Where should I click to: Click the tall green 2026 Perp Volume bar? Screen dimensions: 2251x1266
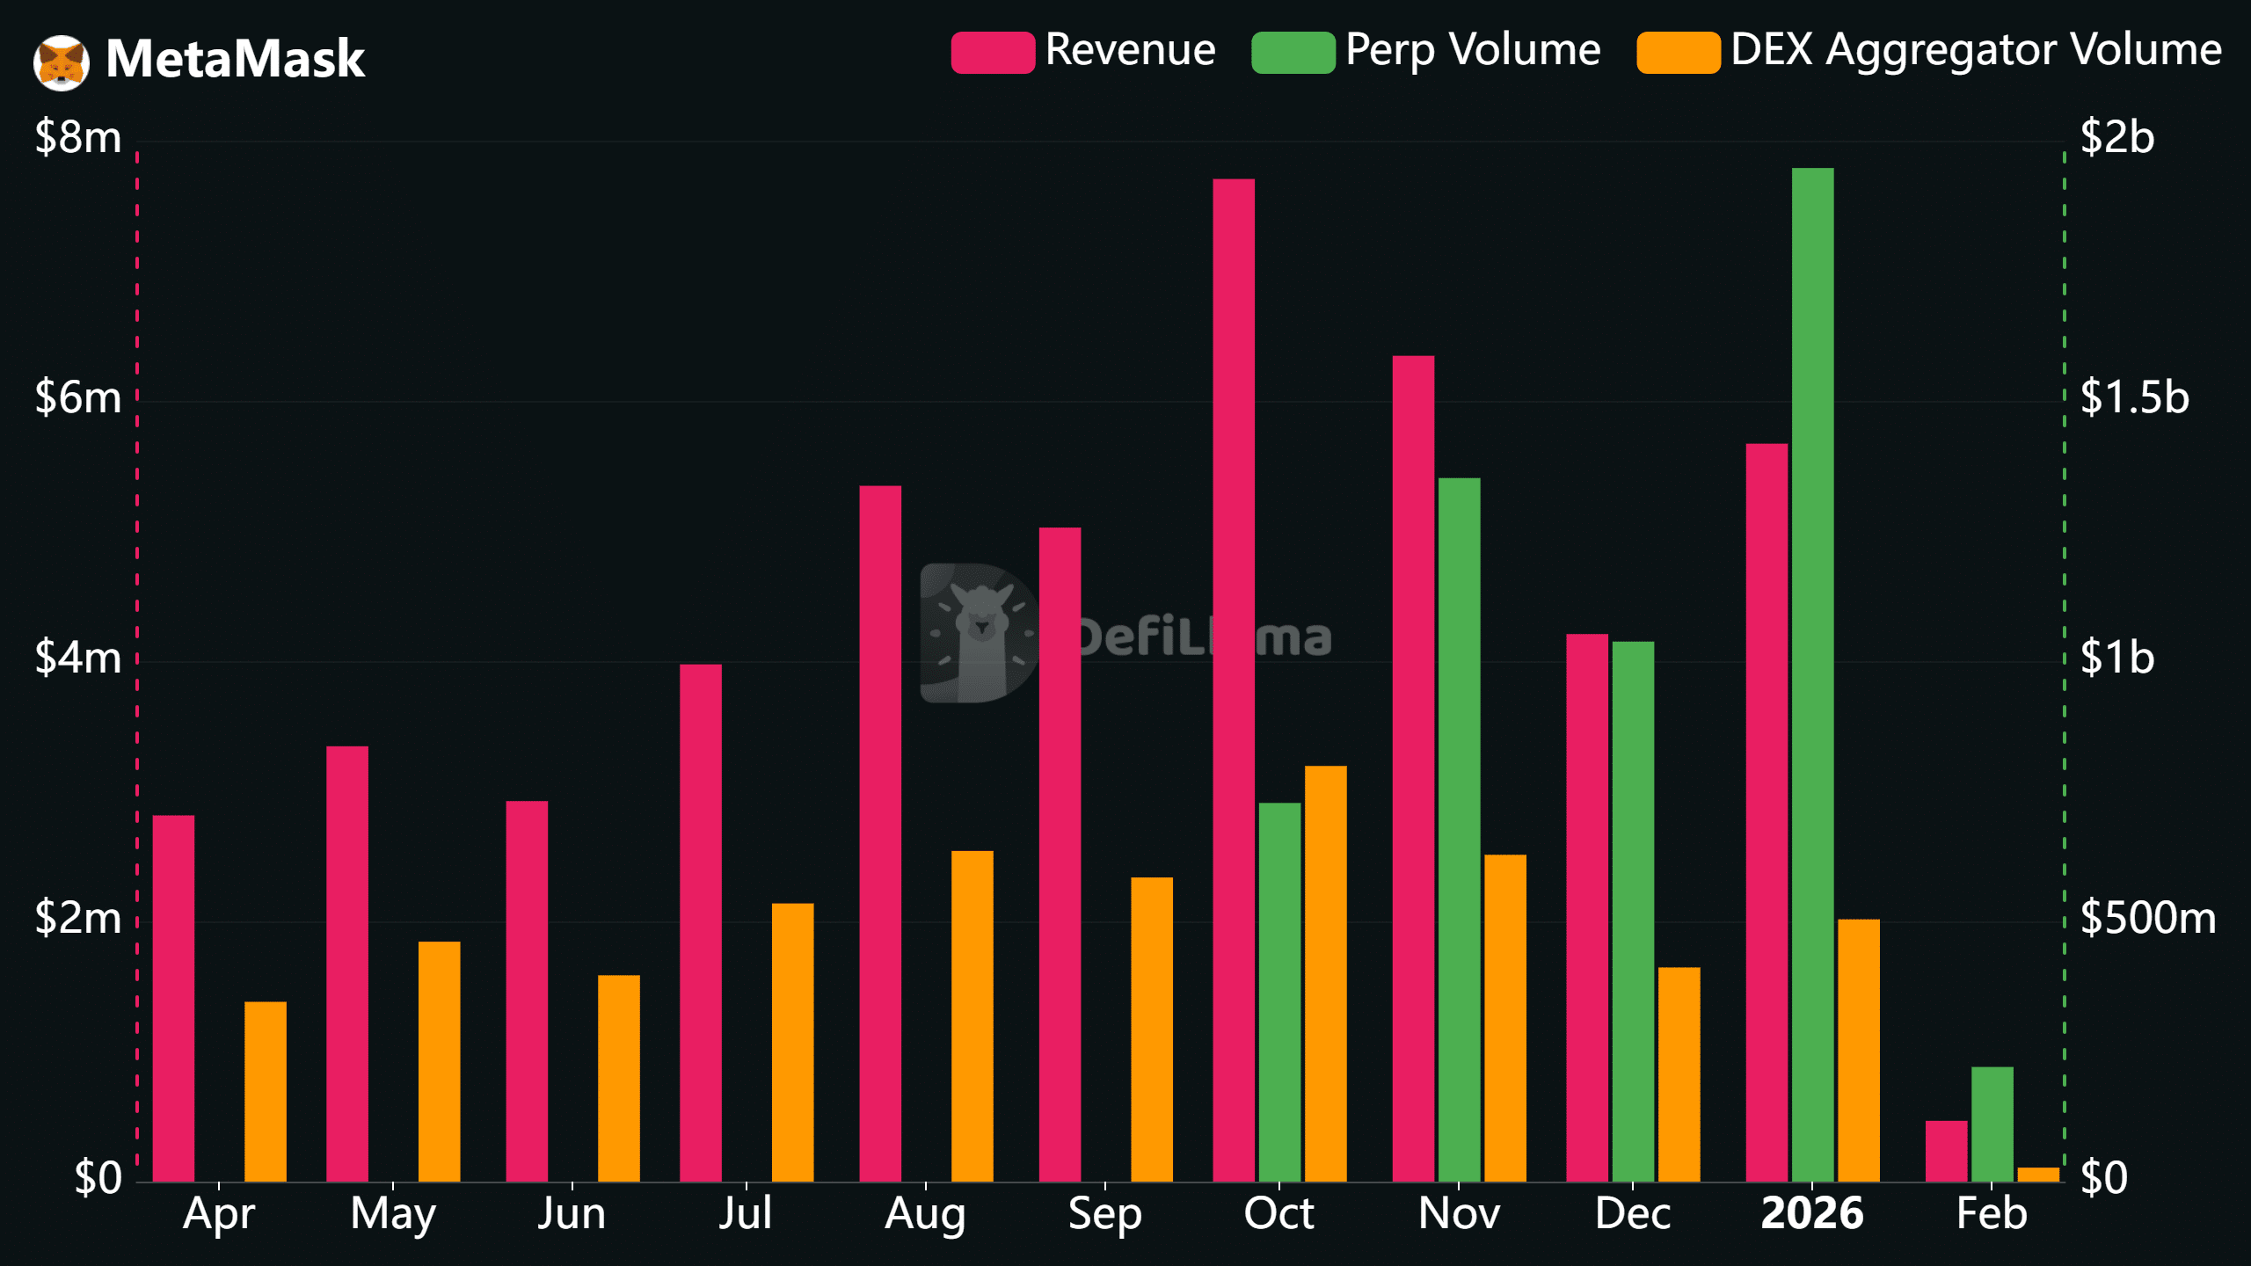pos(1812,673)
